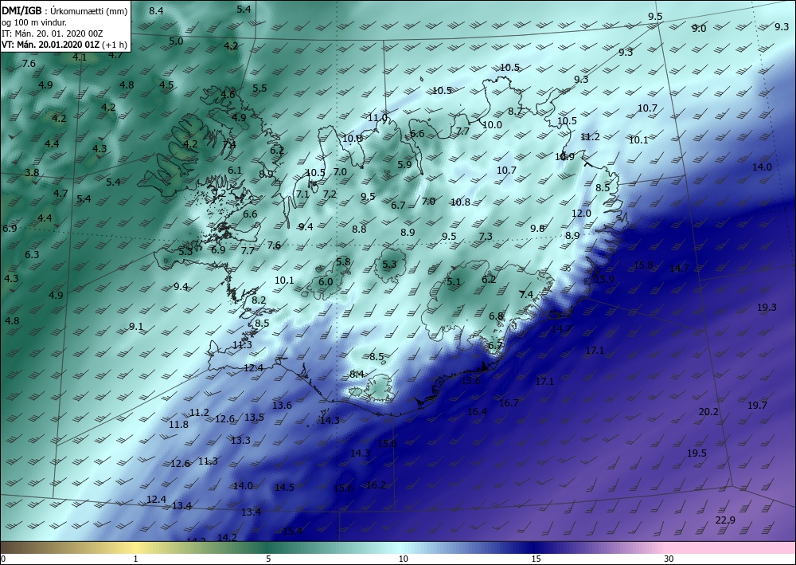Click the map value "12.0"

tap(581, 213)
